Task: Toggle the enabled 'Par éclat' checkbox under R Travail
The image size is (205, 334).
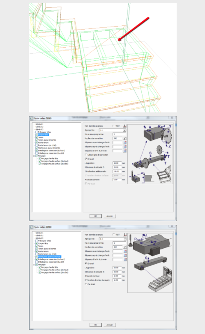Action: 86,284
